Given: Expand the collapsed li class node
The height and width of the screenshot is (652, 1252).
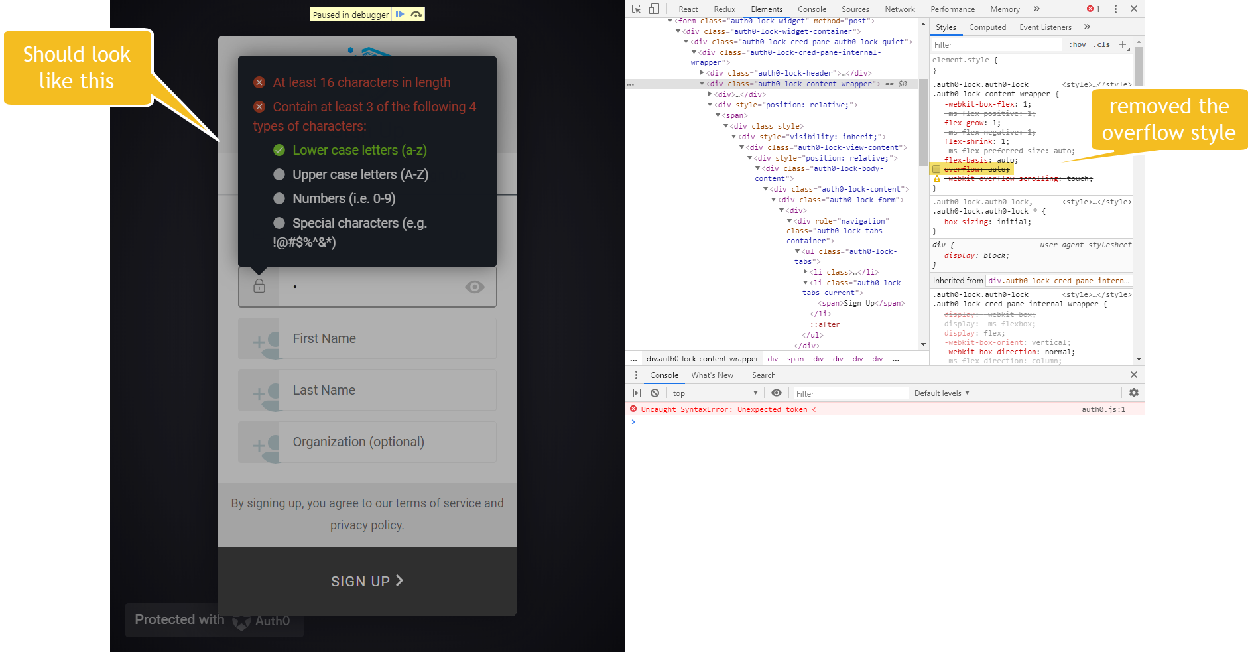Looking at the screenshot, I should (x=806, y=272).
